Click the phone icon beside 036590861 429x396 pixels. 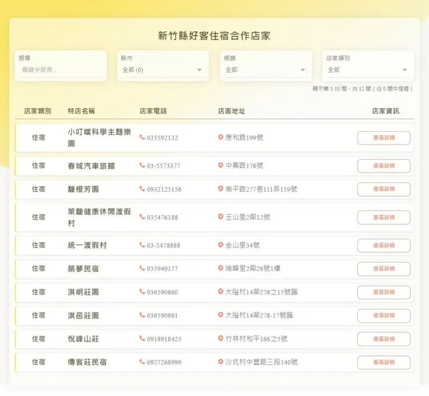(x=142, y=315)
